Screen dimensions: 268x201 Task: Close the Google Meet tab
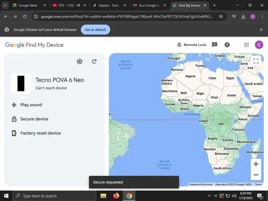pos(44,5)
